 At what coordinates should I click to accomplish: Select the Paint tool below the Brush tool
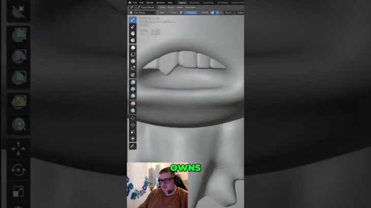(133, 27)
